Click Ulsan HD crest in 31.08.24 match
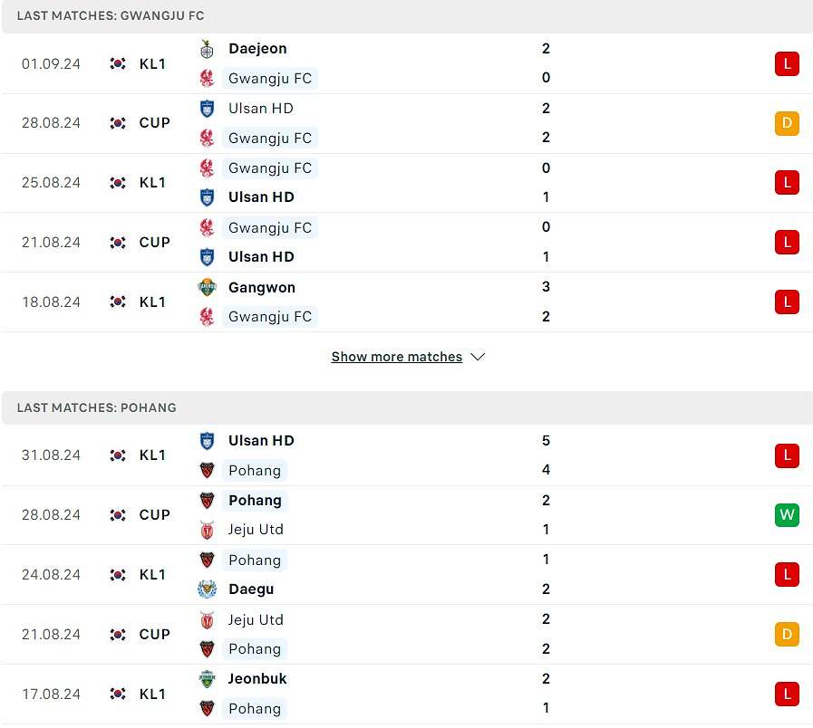 pos(207,441)
